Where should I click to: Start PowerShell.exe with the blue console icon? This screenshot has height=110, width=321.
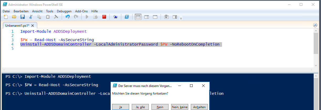coord(127,17)
